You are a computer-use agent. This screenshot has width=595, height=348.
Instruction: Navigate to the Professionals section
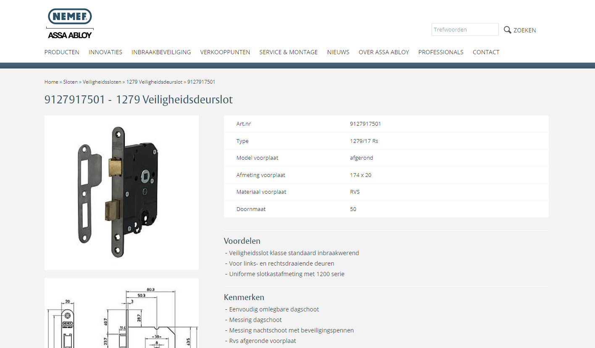440,52
